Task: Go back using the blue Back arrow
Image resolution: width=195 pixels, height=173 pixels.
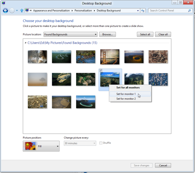Action: [x=5, y=11]
